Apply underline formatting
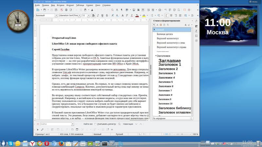Viewport: 262px width, 147px height. pos(102,15)
